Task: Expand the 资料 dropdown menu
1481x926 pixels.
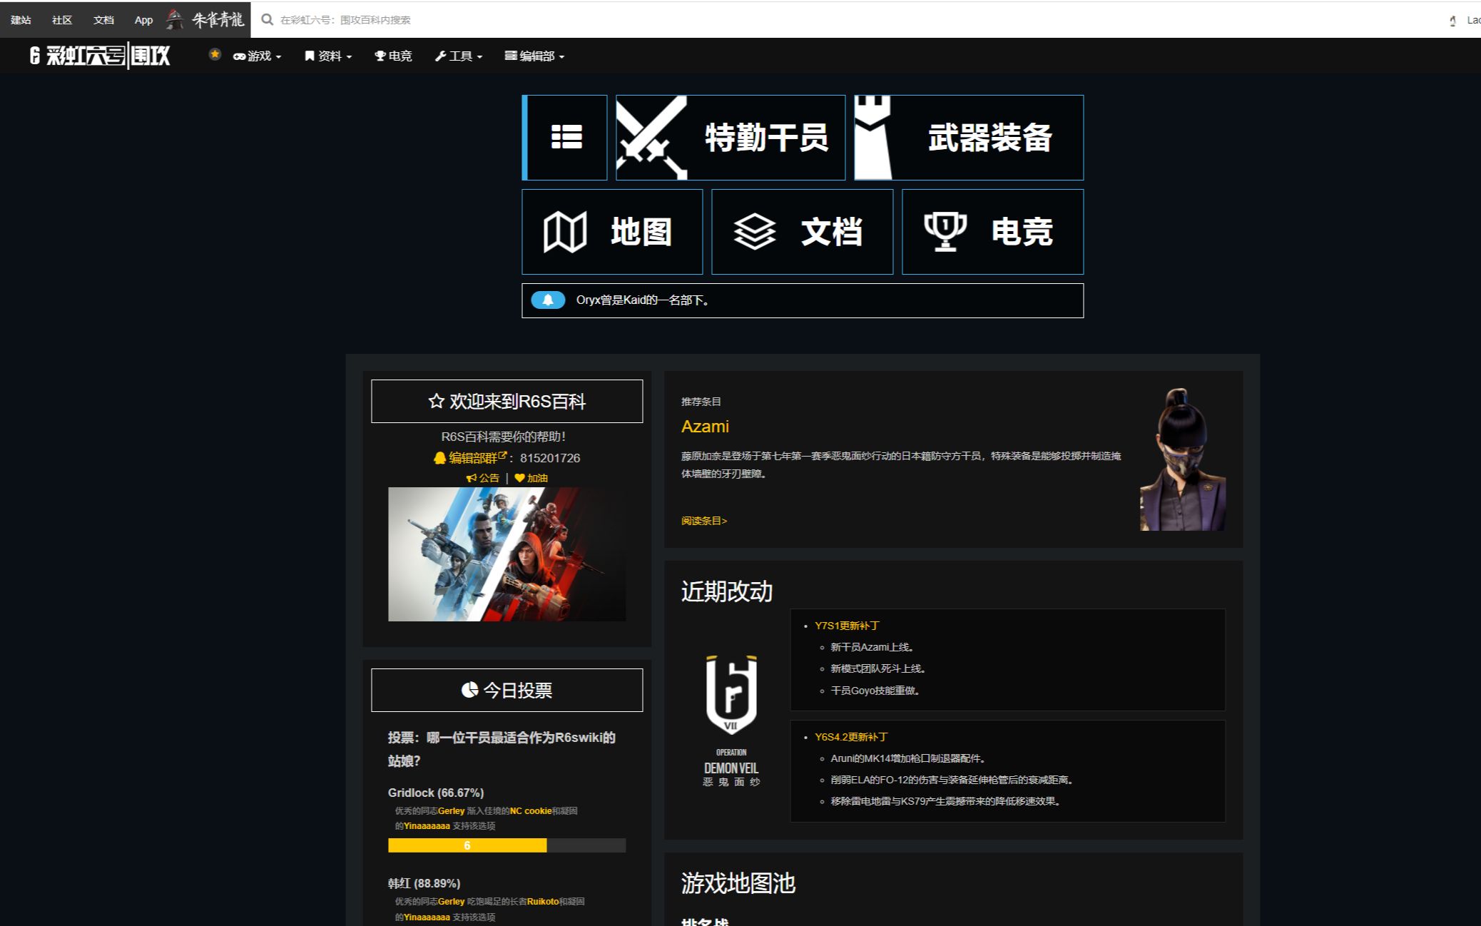Action: pos(328,56)
